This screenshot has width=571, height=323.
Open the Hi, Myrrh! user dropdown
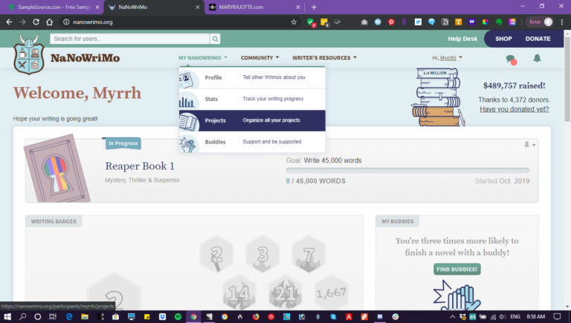tap(447, 57)
